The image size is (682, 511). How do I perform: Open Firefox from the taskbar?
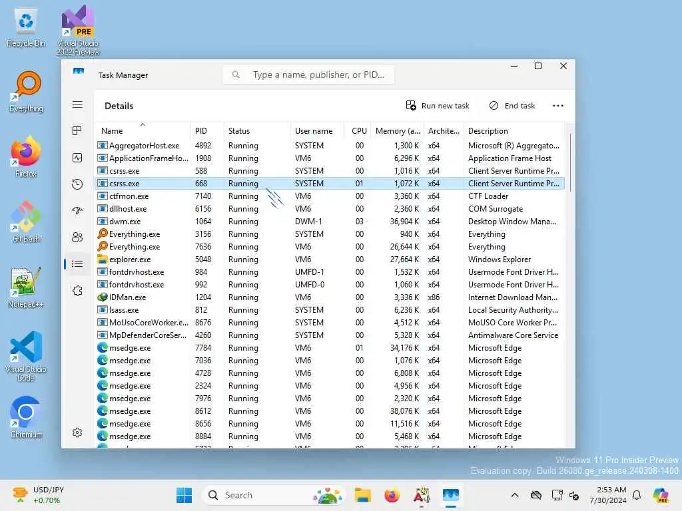[392, 495]
